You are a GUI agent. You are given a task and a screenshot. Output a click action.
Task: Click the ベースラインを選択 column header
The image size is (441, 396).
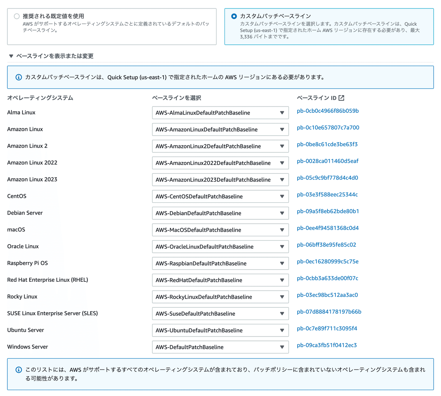click(x=176, y=98)
